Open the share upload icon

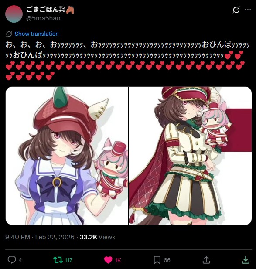coord(206,260)
